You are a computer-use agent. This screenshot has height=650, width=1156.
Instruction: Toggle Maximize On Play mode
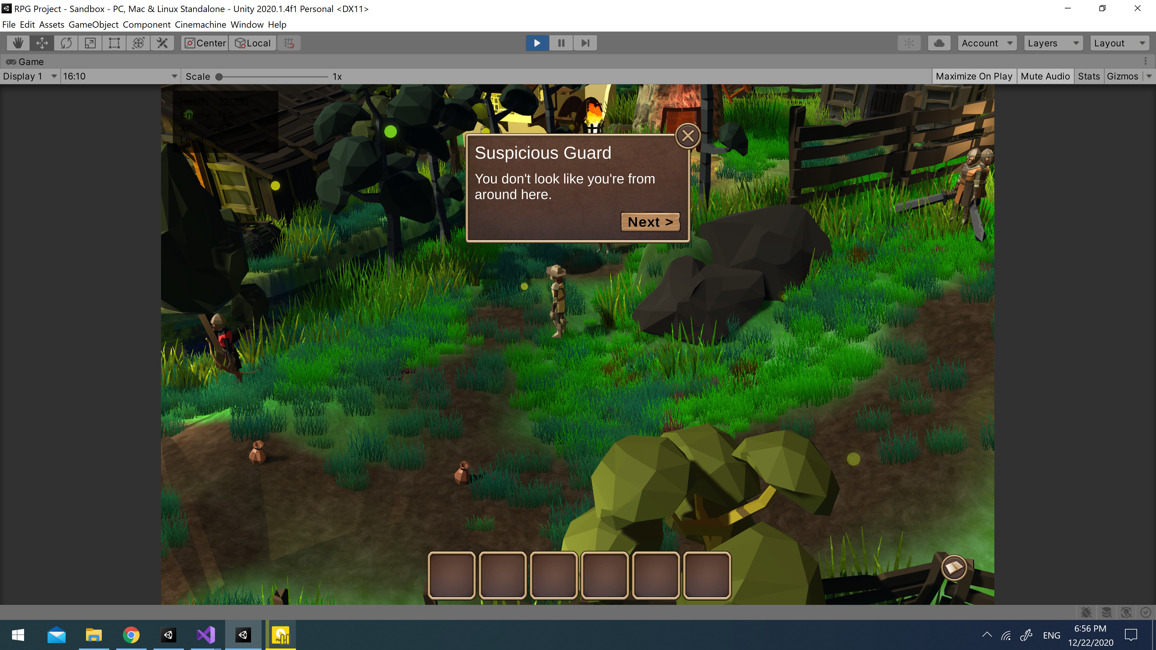973,76
